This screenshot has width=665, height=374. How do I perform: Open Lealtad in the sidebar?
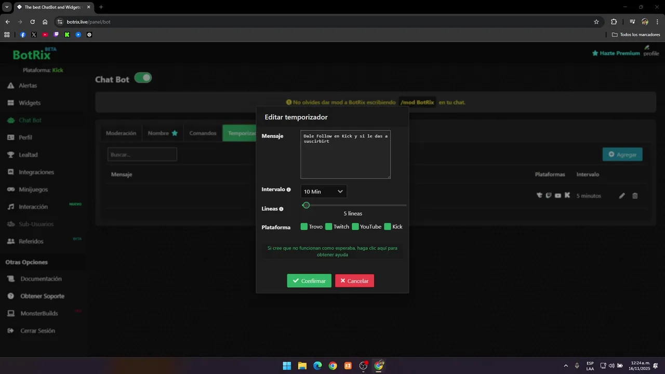pos(28,155)
